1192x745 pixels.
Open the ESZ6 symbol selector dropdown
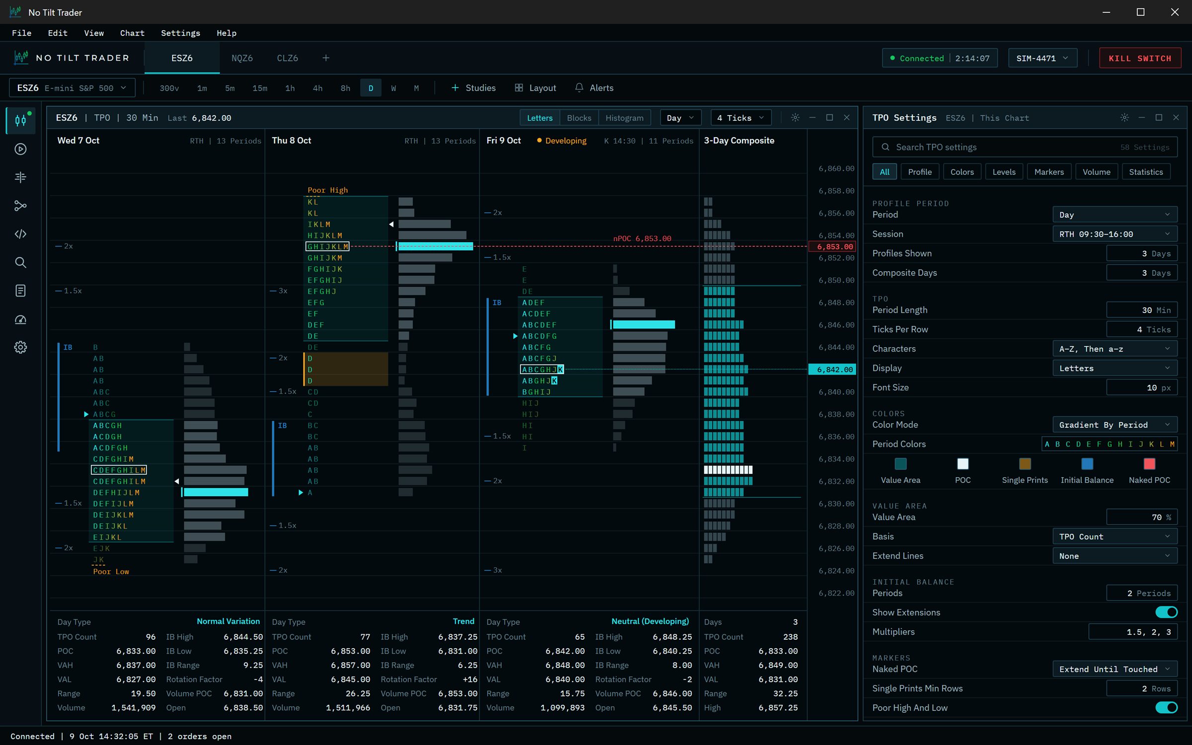point(72,88)
